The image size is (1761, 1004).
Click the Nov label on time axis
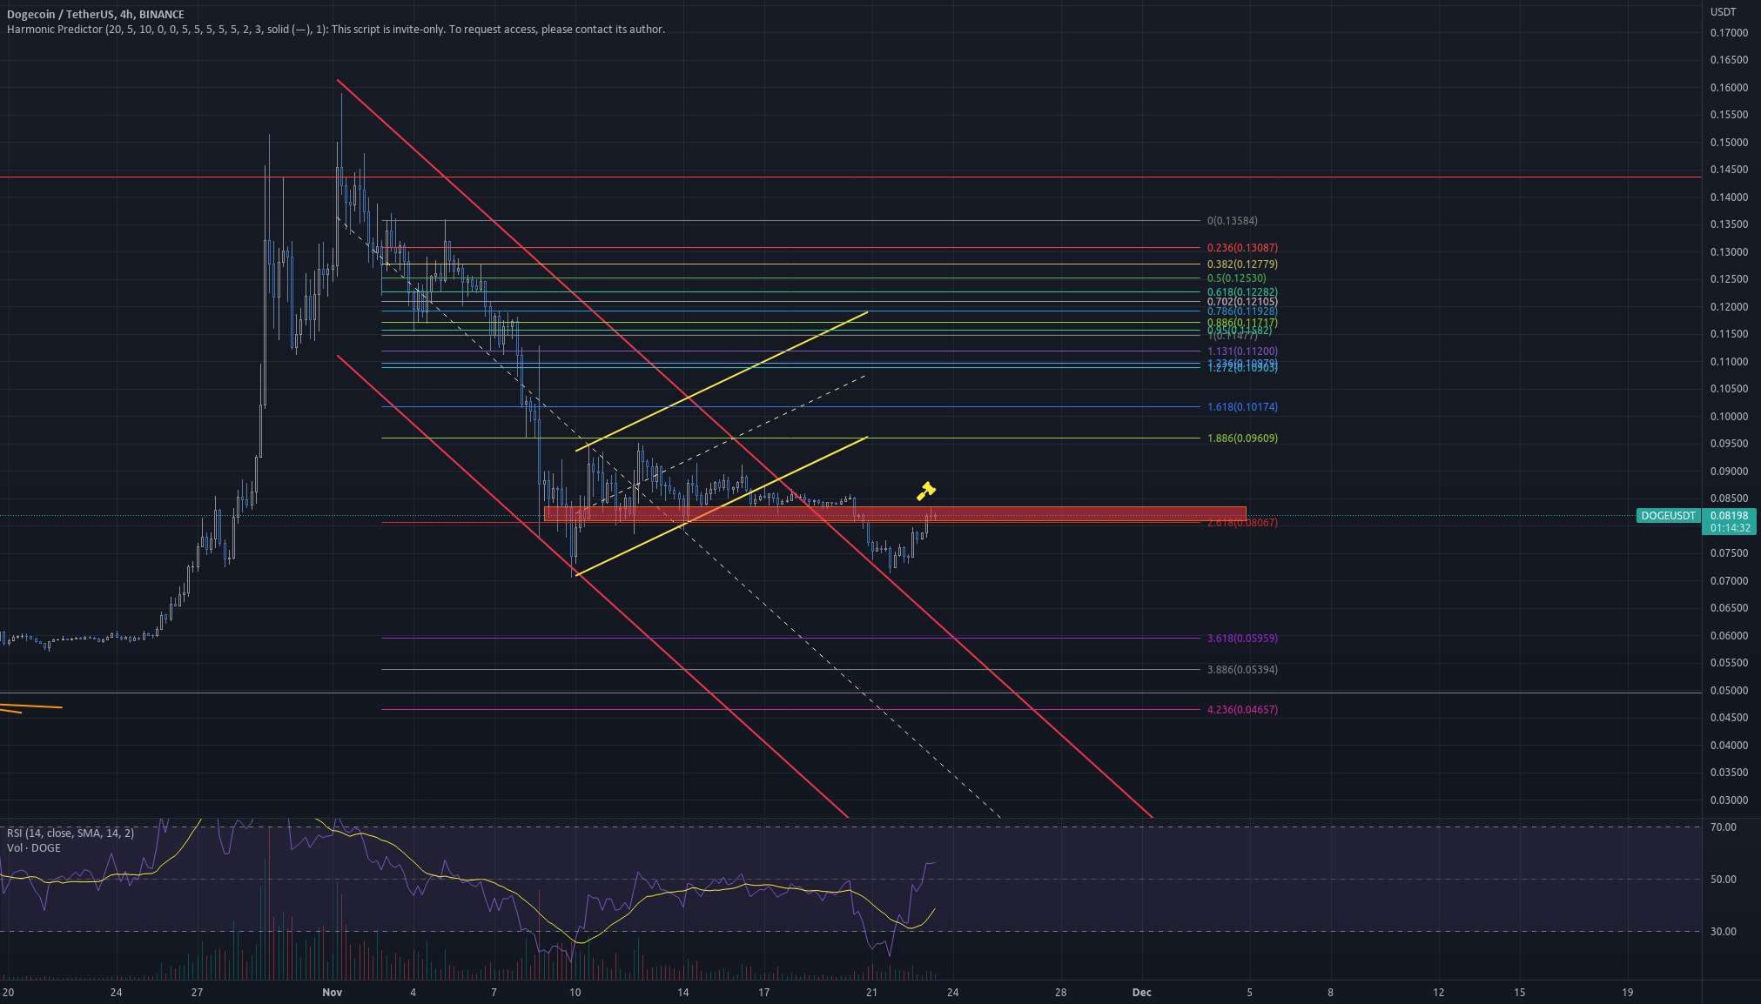tap(332, 993)
